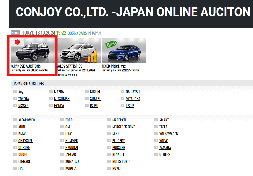
Task: Click the CONJOY CO.,LTD. header title
Action: pyautogui.click(x=134, y=12)
